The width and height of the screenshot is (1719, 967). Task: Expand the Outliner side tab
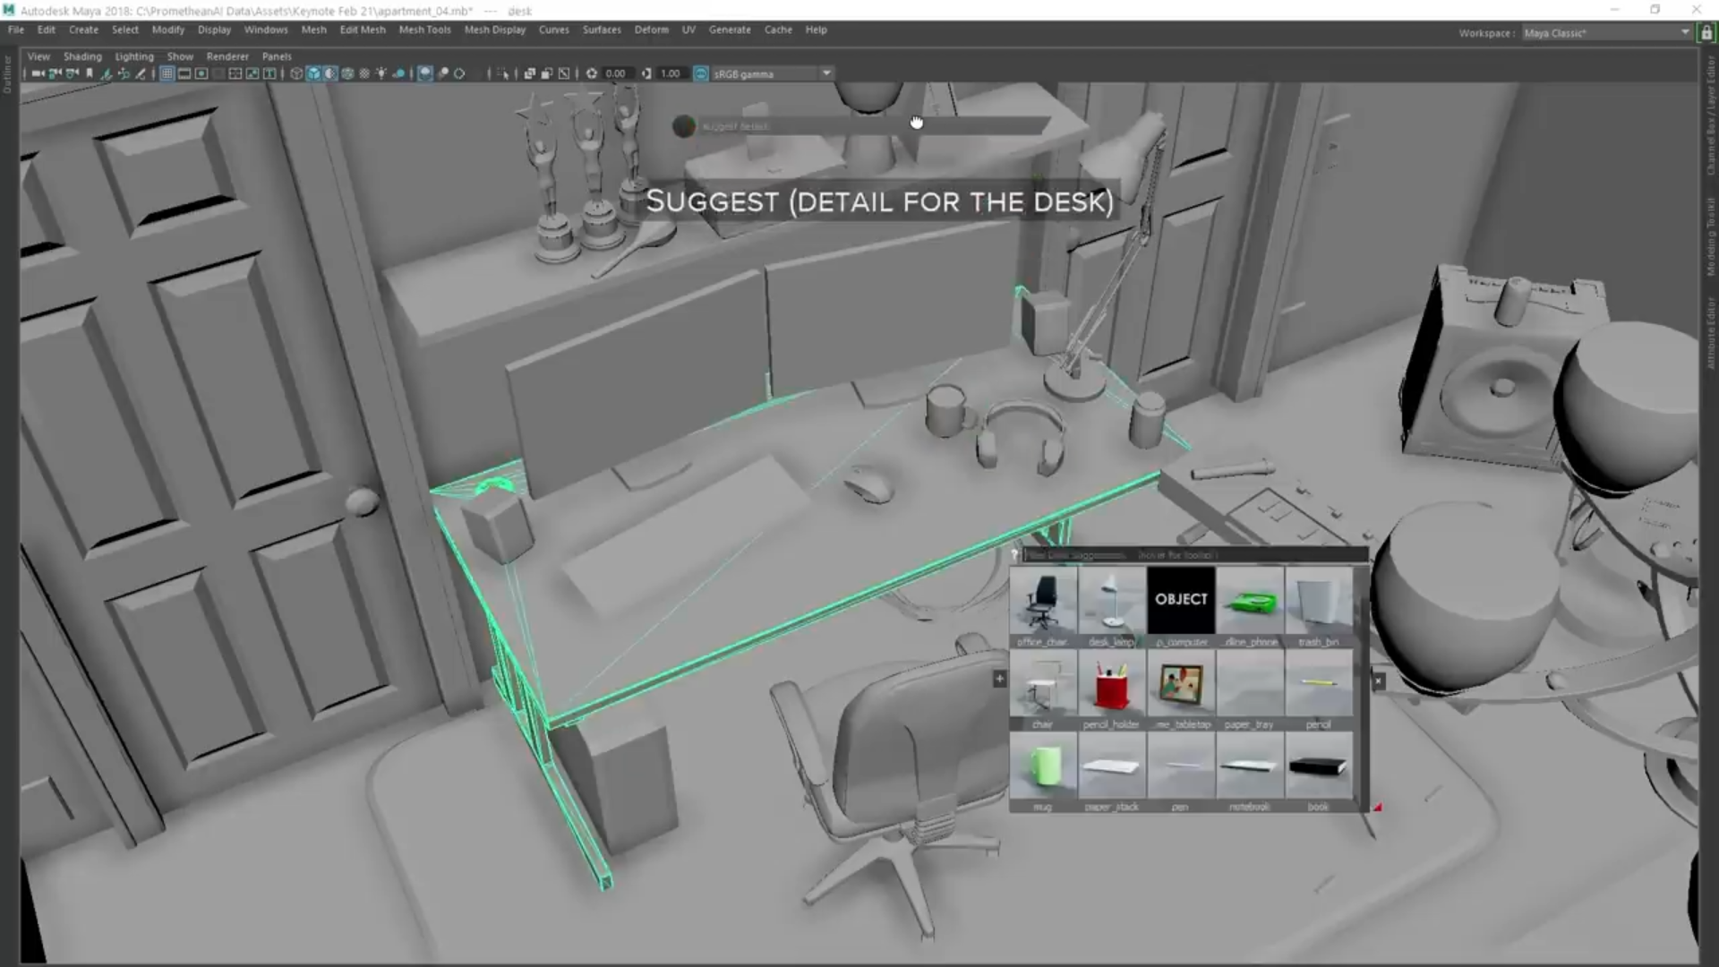[7, 73]
